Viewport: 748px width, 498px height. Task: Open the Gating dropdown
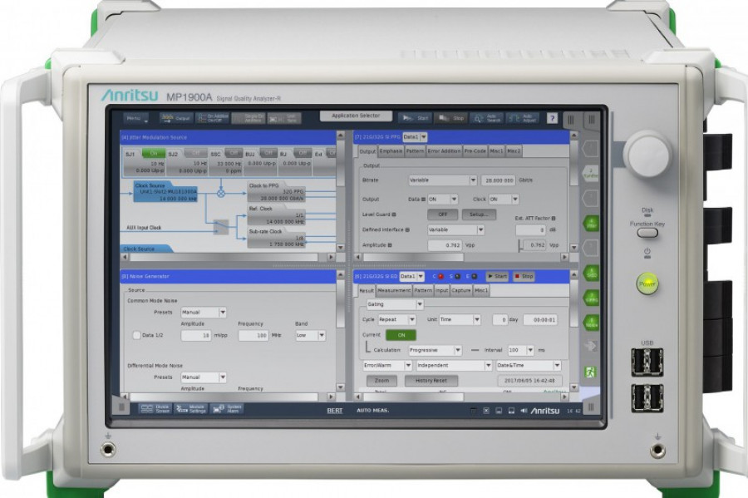[x=395, y=304]
